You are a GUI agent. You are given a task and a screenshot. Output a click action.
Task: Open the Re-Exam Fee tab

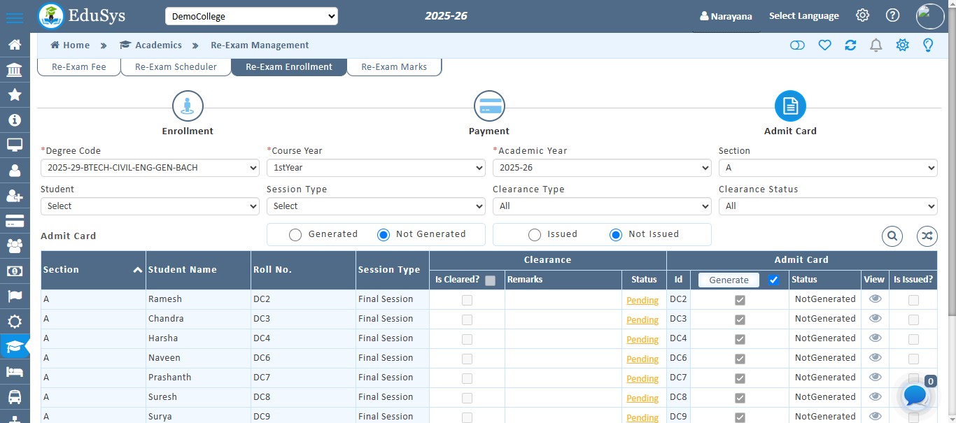78,67
